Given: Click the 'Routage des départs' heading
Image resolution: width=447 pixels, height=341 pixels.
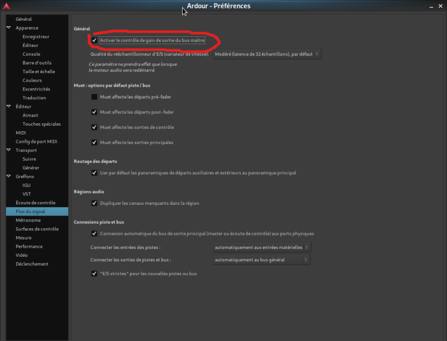Looking at the screenshot, I should pyautogui.click(x=96, y=161).
